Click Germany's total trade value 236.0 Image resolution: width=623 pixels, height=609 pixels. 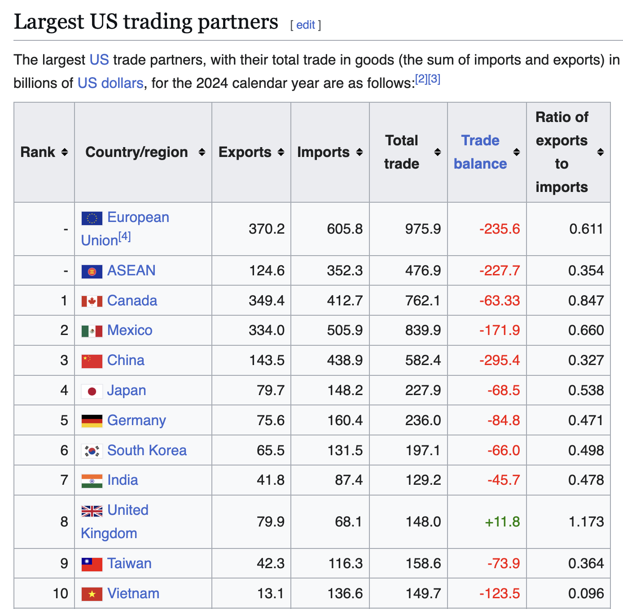point(423,420)
